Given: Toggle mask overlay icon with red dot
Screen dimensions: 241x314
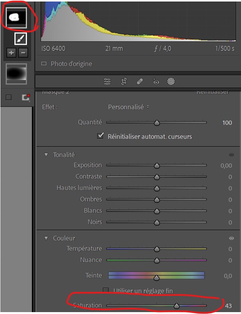Looking at the screenshot, I should point(25,97).
